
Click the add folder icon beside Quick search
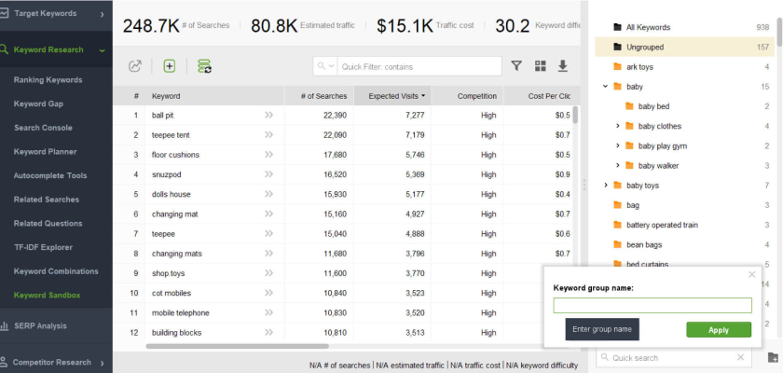click(x=772, y=357)
